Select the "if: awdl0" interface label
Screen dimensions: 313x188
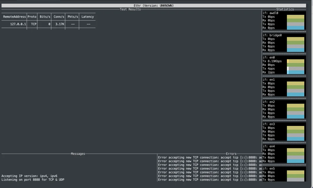(270, 13)
